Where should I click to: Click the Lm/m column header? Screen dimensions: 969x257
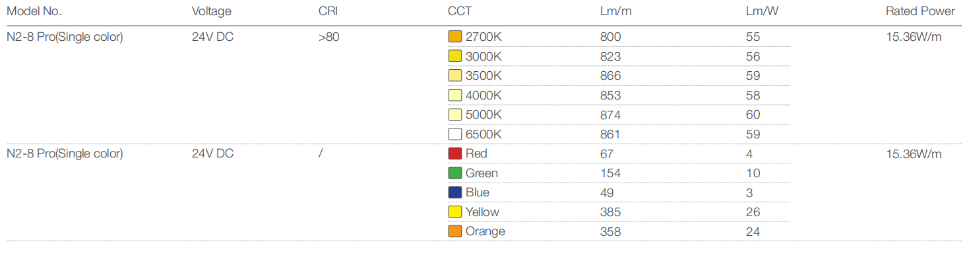616,11
